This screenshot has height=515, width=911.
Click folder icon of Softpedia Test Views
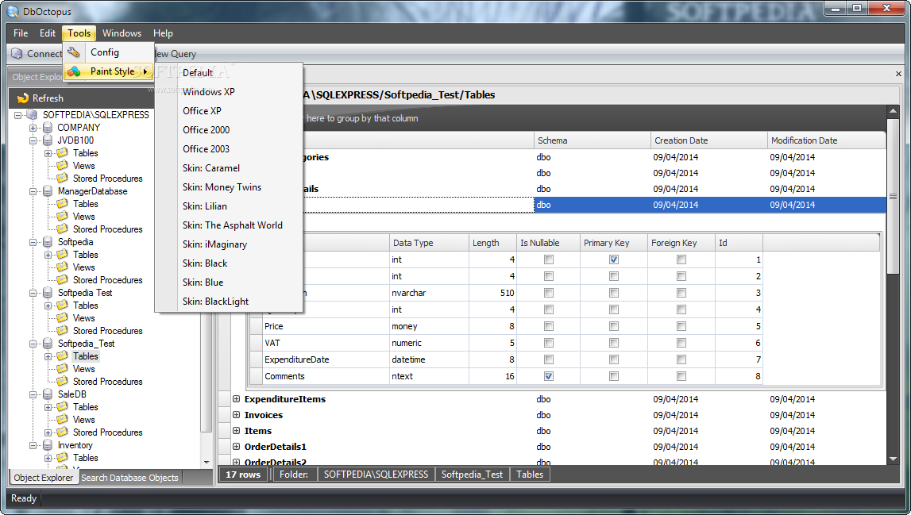click(x=62, y=318)
